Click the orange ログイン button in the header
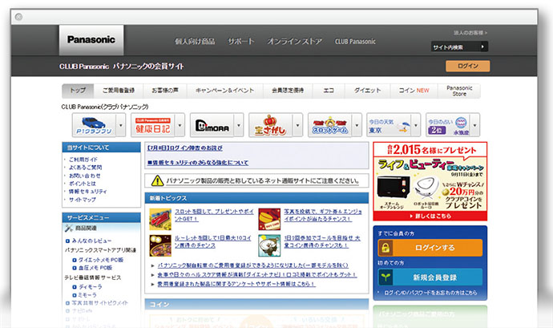The width and height of the screenshot is (553, 328). tap(468, 66)
